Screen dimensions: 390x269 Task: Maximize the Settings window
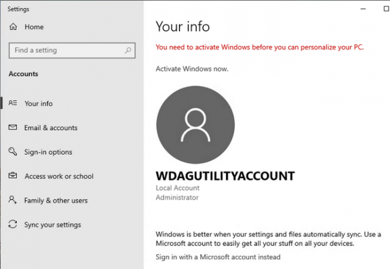pos(386,8)
